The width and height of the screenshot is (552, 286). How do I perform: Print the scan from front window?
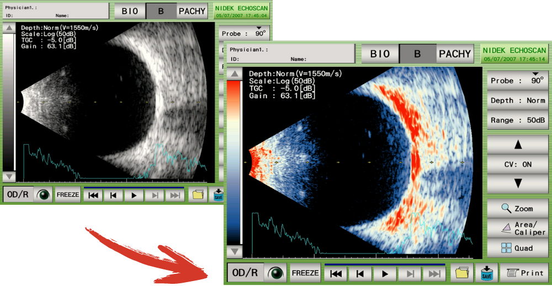click(524, 273)
